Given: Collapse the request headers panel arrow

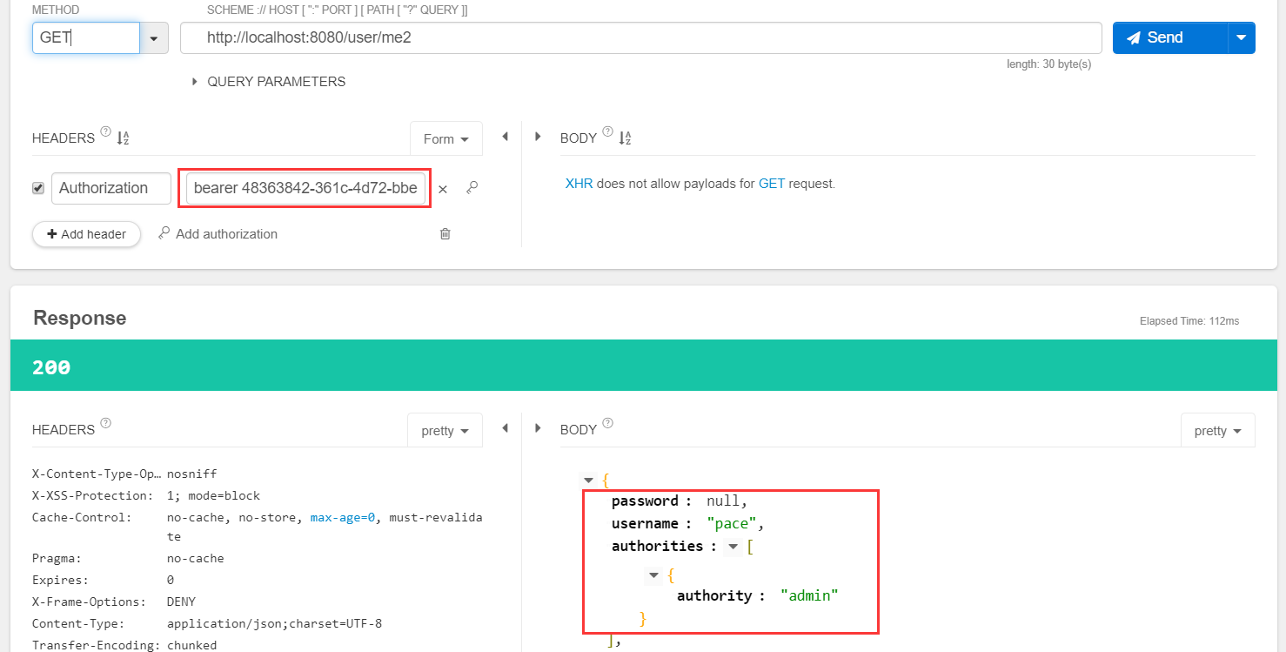Looking at the screenshot, I should click(x=505, y=137).
